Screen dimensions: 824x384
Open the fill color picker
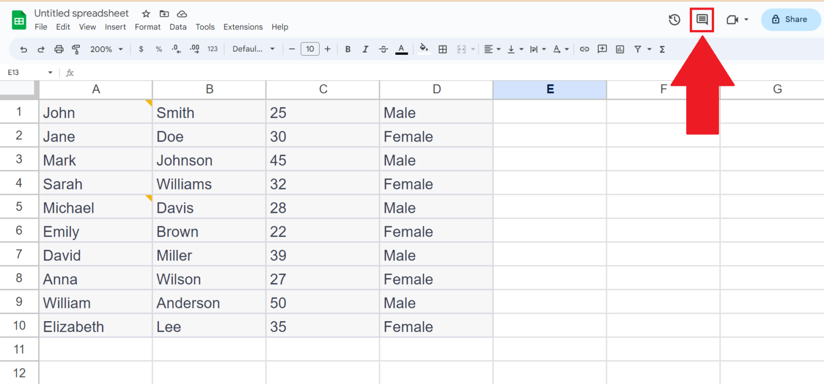tap(424, 49)
